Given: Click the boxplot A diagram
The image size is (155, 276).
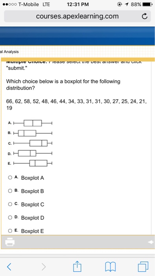Looking at the screenshot, I should [33, 123].
